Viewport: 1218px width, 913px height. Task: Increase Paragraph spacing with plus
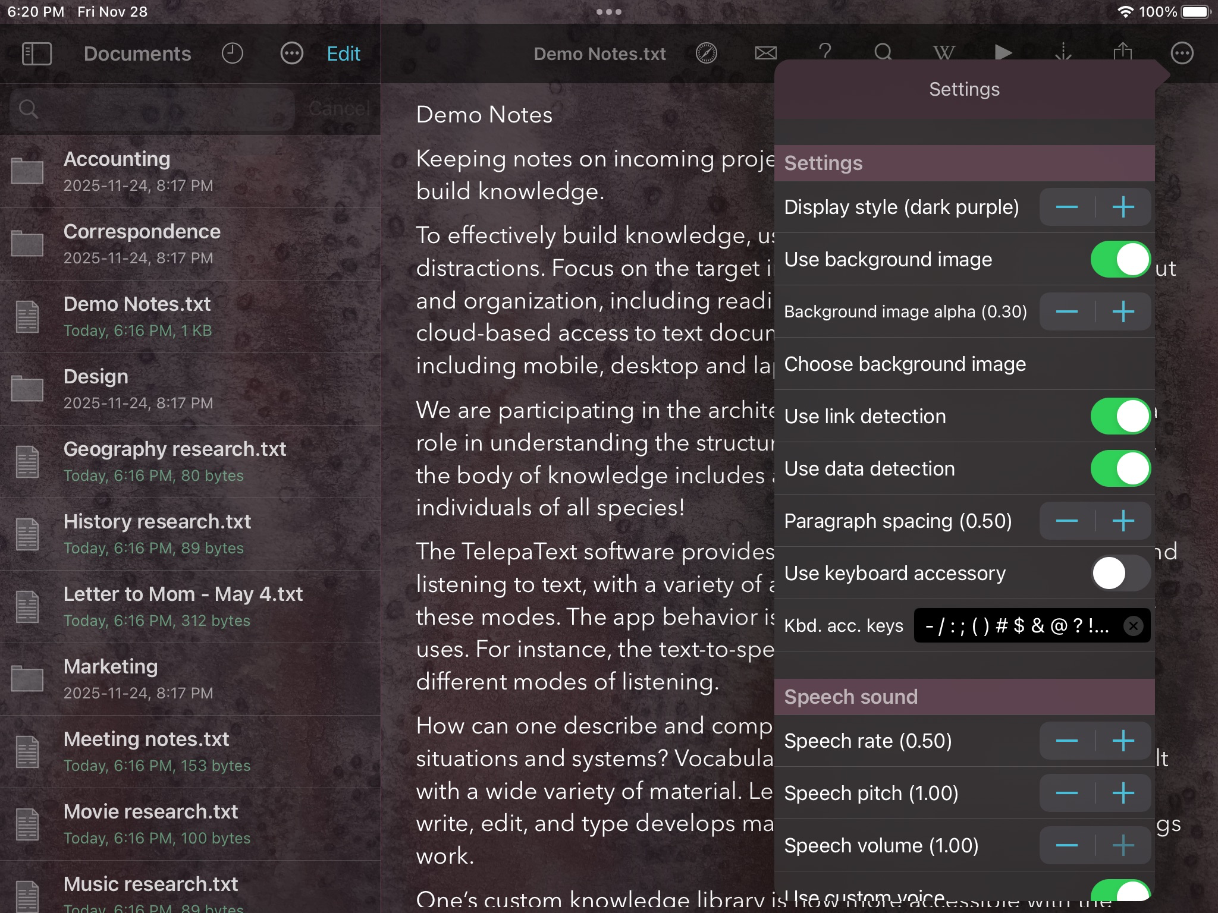(1123, 521)
